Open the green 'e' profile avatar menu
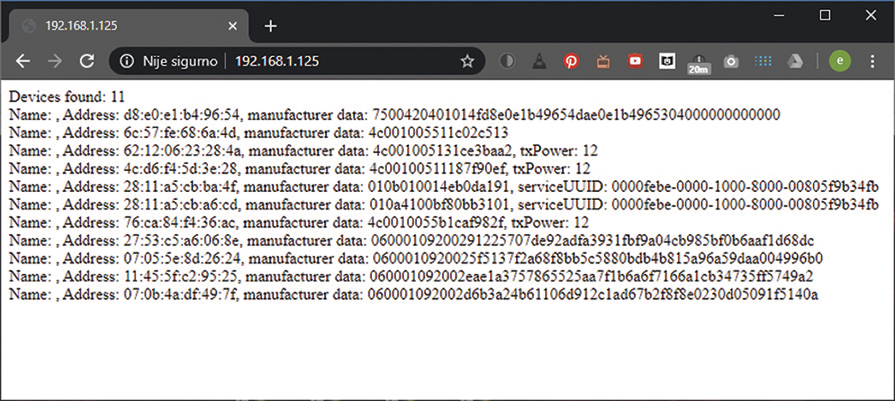The width and height of the screenshot is (895, 401). click(840, 61)
